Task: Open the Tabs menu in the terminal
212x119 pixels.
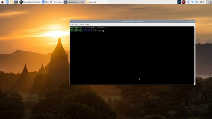Action: tap(82, 24)
